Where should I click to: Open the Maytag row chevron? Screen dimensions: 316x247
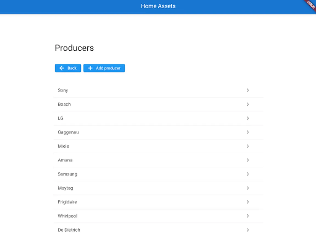[x=248, y=188]
